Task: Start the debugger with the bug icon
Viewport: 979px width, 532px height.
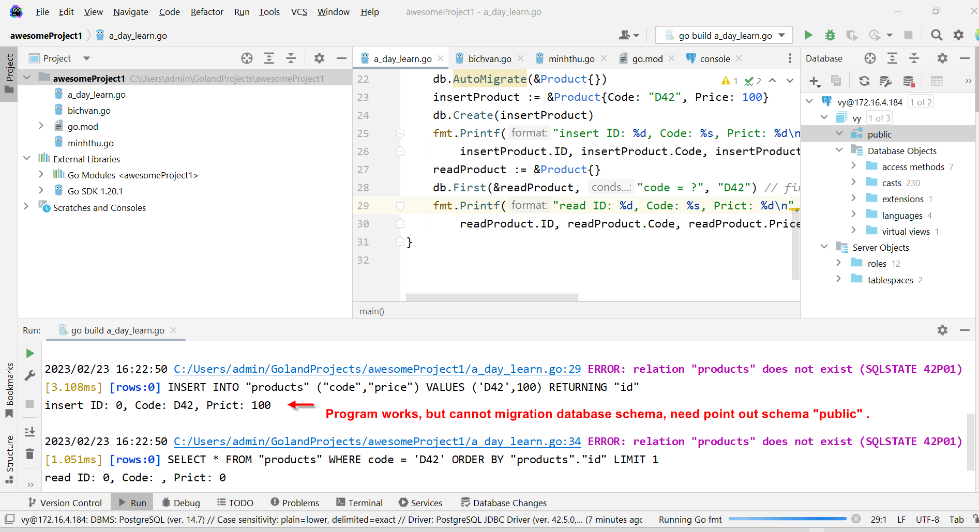Action: 830,35
